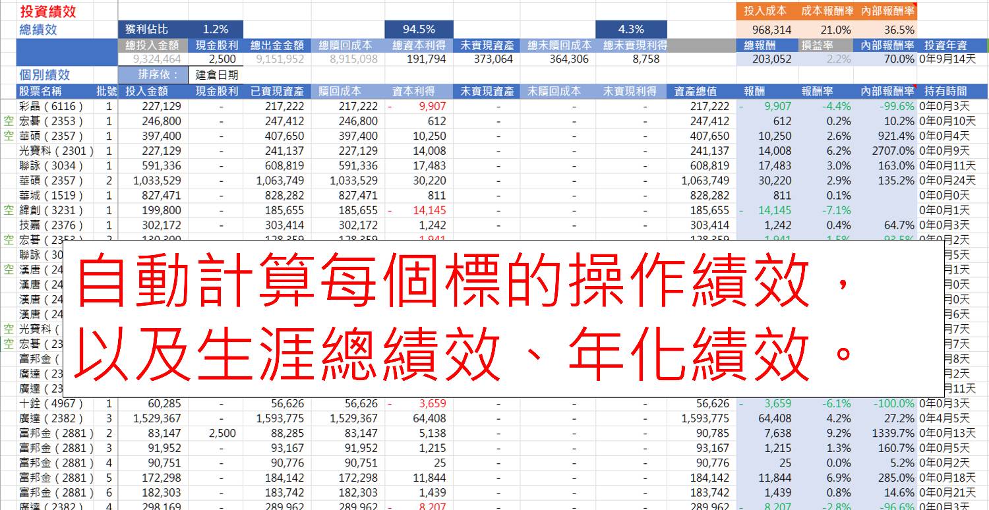Select the 聯詠 ( 3034 ) stock name cell
This screenshot has height=510, width=989.
(52, 165)
